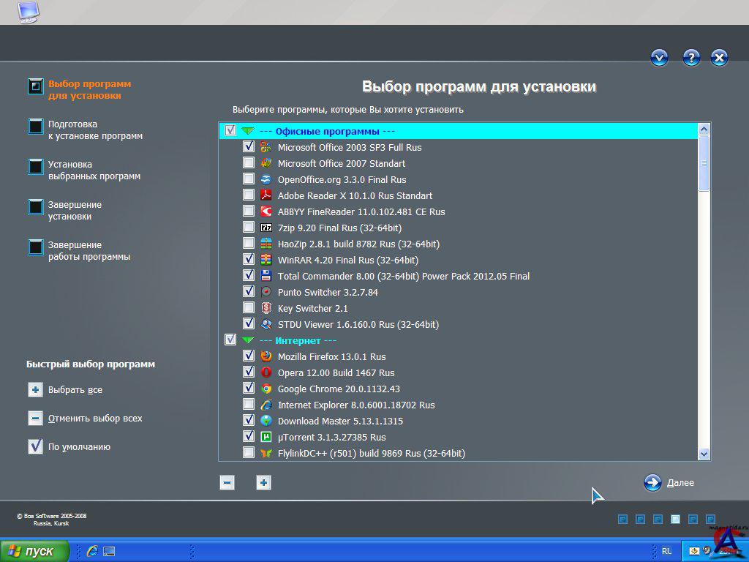This screenshot has width=749, height=562.
Task: Click the Adobe Reader X icon
Action: tap(266, 195)
